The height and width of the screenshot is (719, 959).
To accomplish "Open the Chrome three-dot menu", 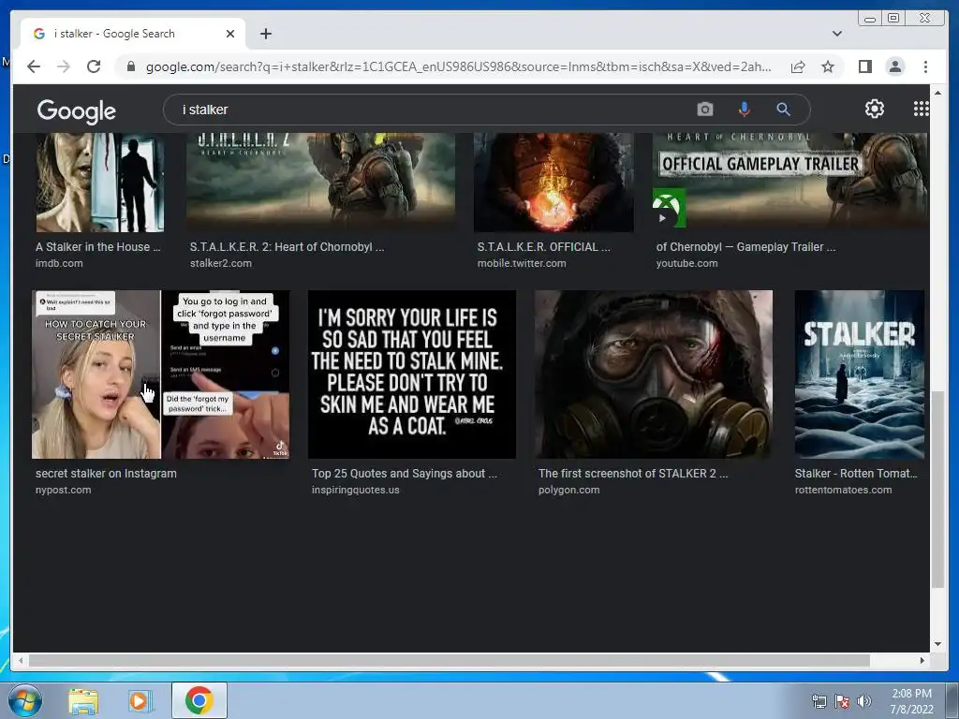I will 925,66.
